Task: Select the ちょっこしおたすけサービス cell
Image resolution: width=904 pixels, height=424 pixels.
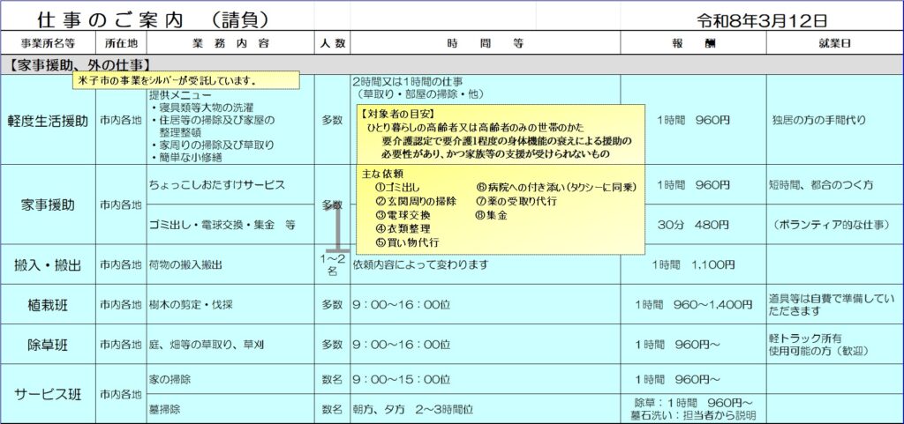Action: pos(230,185)
